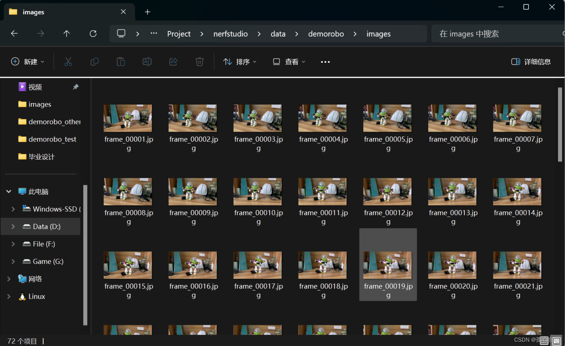Viewport: 565px width, 346px height.
Task: Navigate to Project in breadcrumb
Action: (x=179, y=34)
